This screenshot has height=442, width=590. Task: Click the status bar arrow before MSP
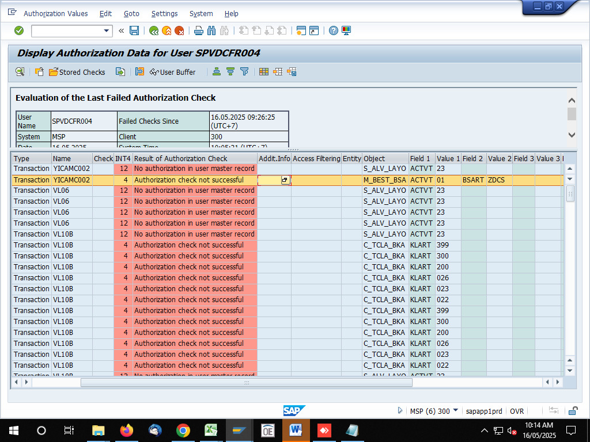coord(400,410)
